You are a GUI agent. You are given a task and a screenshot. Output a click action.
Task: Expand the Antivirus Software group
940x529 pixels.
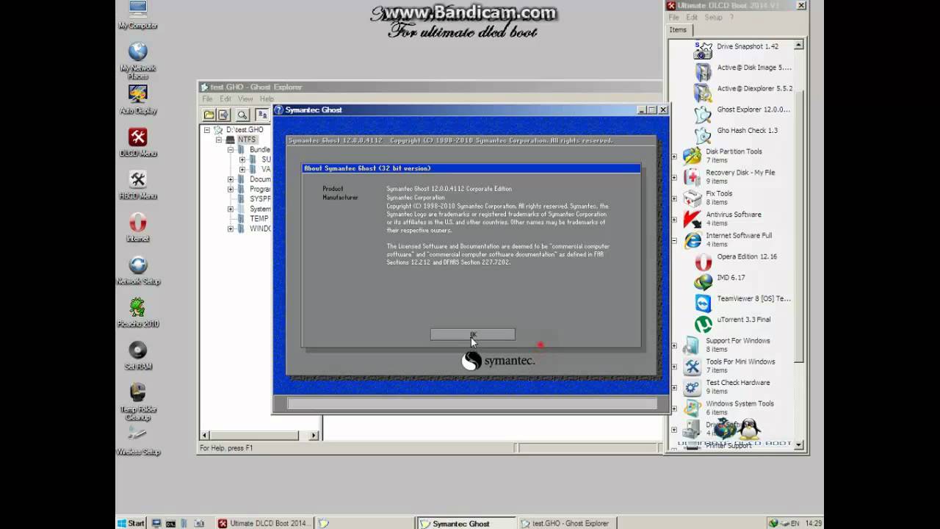click(674, 219)
